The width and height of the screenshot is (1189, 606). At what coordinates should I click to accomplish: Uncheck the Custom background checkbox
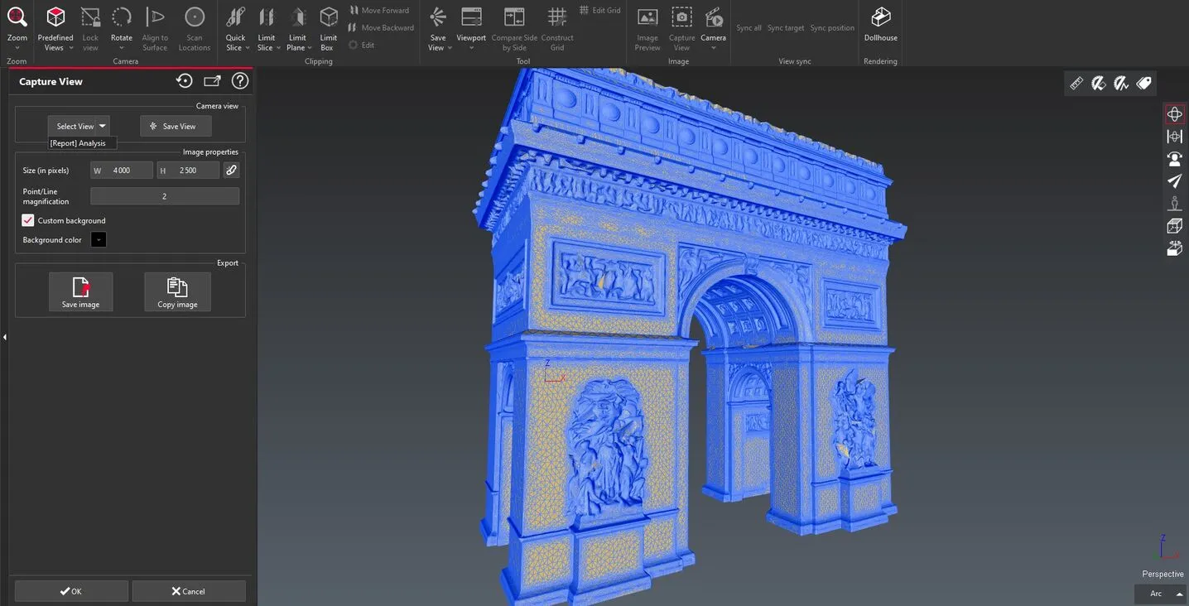[x=28, y=220]
